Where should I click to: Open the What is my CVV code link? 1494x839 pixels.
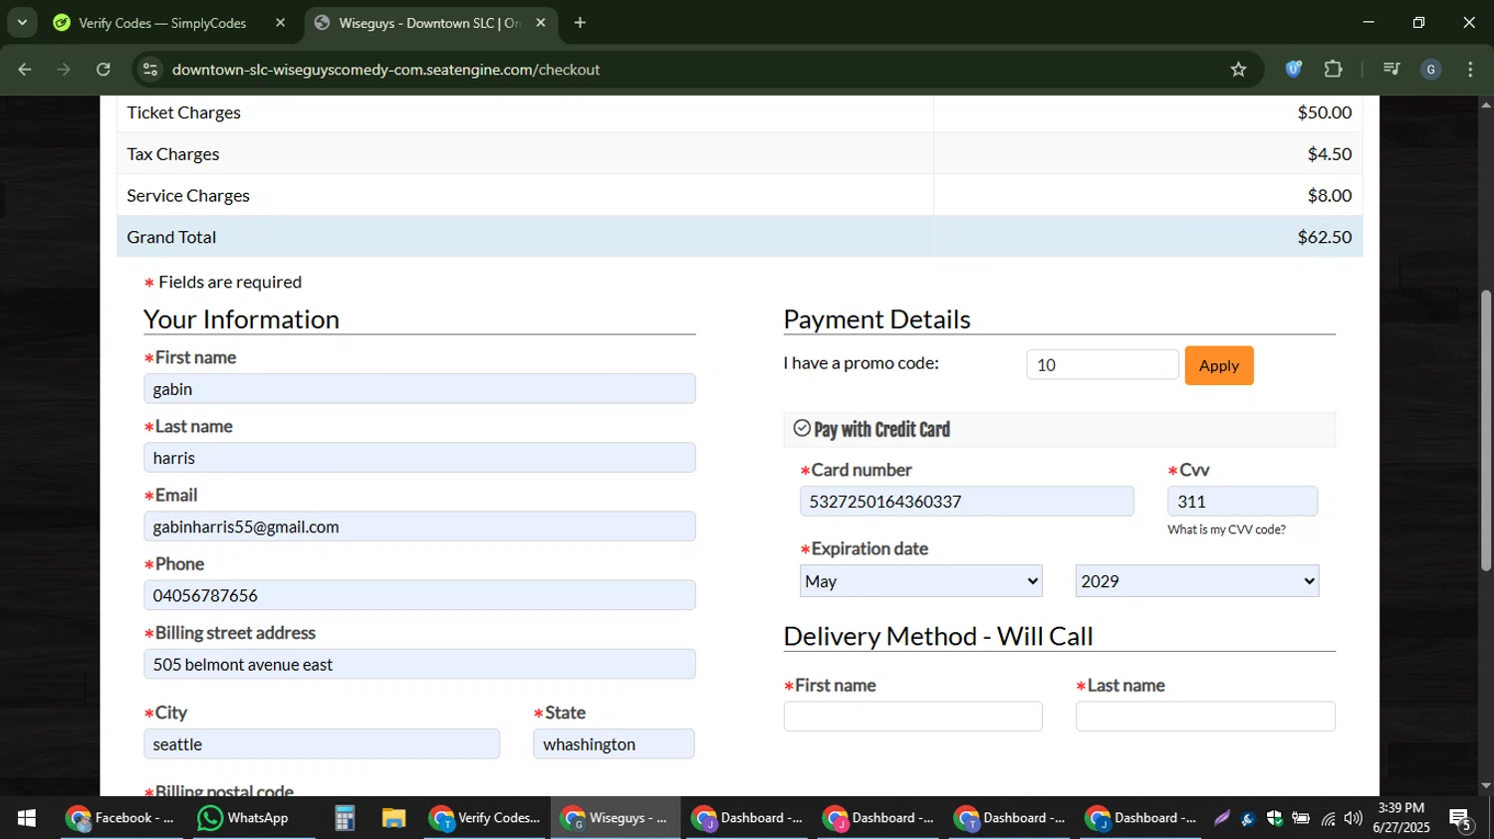[1227, 529]
